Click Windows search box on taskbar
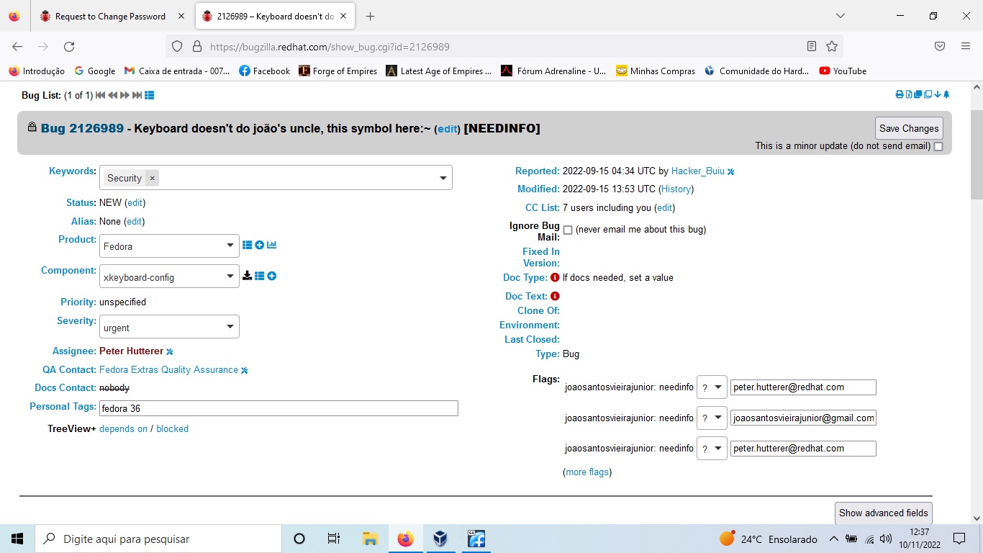983x553 pixels. pos(158,539)
